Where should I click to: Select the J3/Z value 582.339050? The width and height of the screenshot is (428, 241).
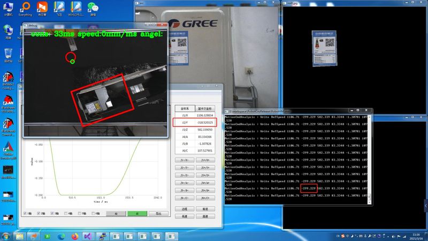pyautogui.click(x=205, y=130)
